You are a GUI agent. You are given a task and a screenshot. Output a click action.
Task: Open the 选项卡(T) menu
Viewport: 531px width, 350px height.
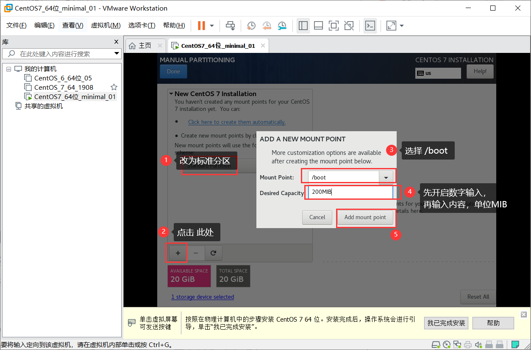[x=142, y=25]
